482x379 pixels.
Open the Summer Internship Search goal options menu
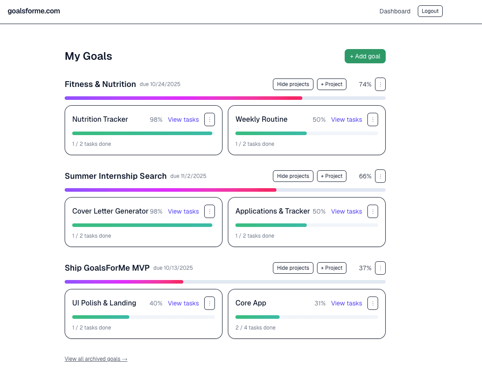(380, 176)
